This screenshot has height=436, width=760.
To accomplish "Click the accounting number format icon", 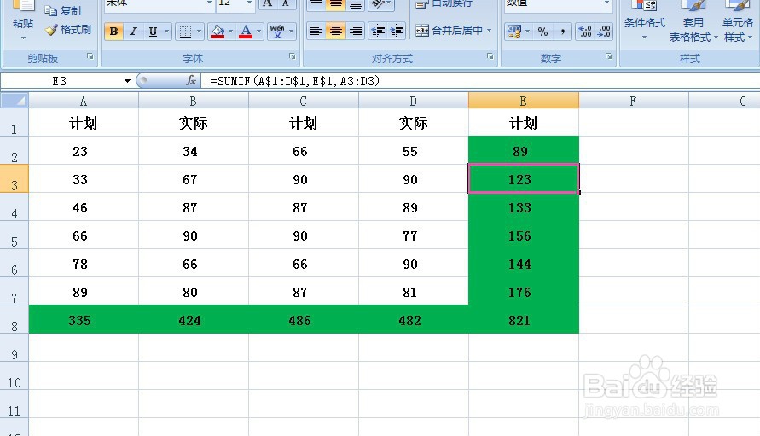I will (x=513, y=32).
